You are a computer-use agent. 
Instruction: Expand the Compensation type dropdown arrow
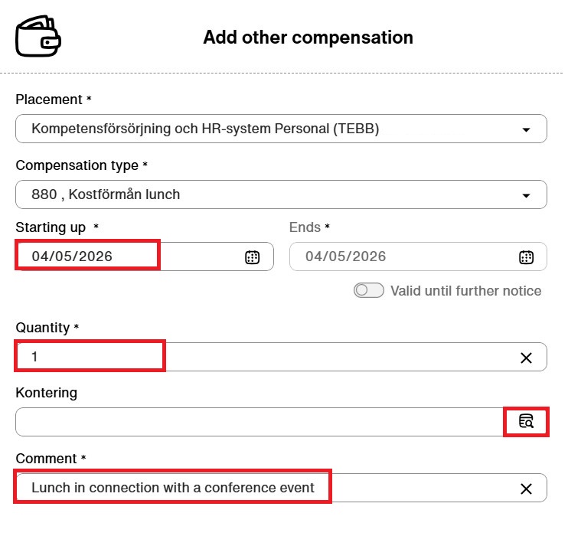(526, 195)
